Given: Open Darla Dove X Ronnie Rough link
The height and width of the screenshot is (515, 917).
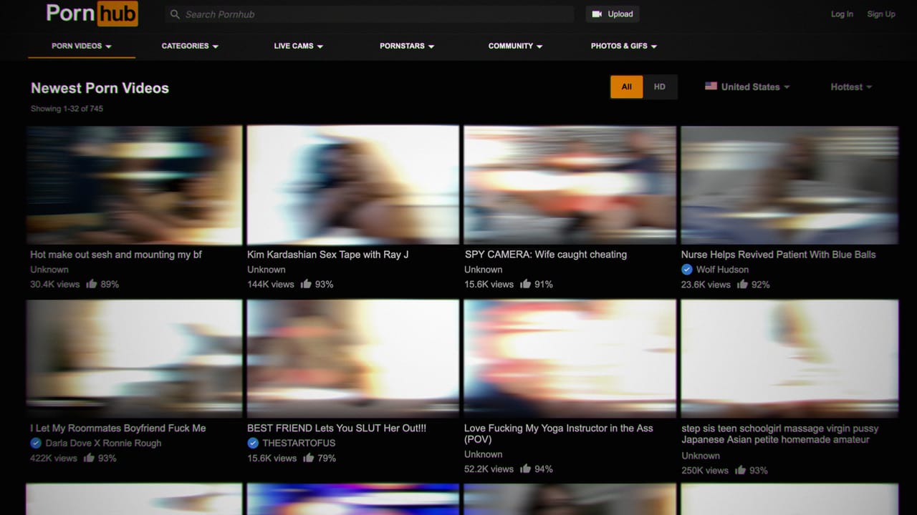Looking at the screenshot, I should tap(103, 443).
